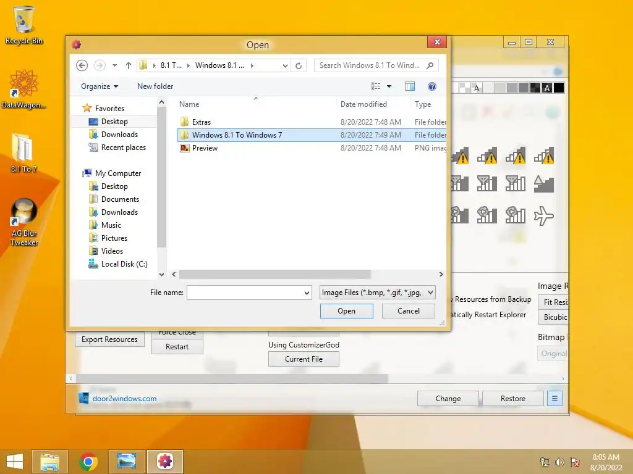The height and width of the screenshot is (474, 633).
Task: Click the Windows 8.1 ... breadcrumb segment
Action: pyautogui.click(x=219, y=65)
